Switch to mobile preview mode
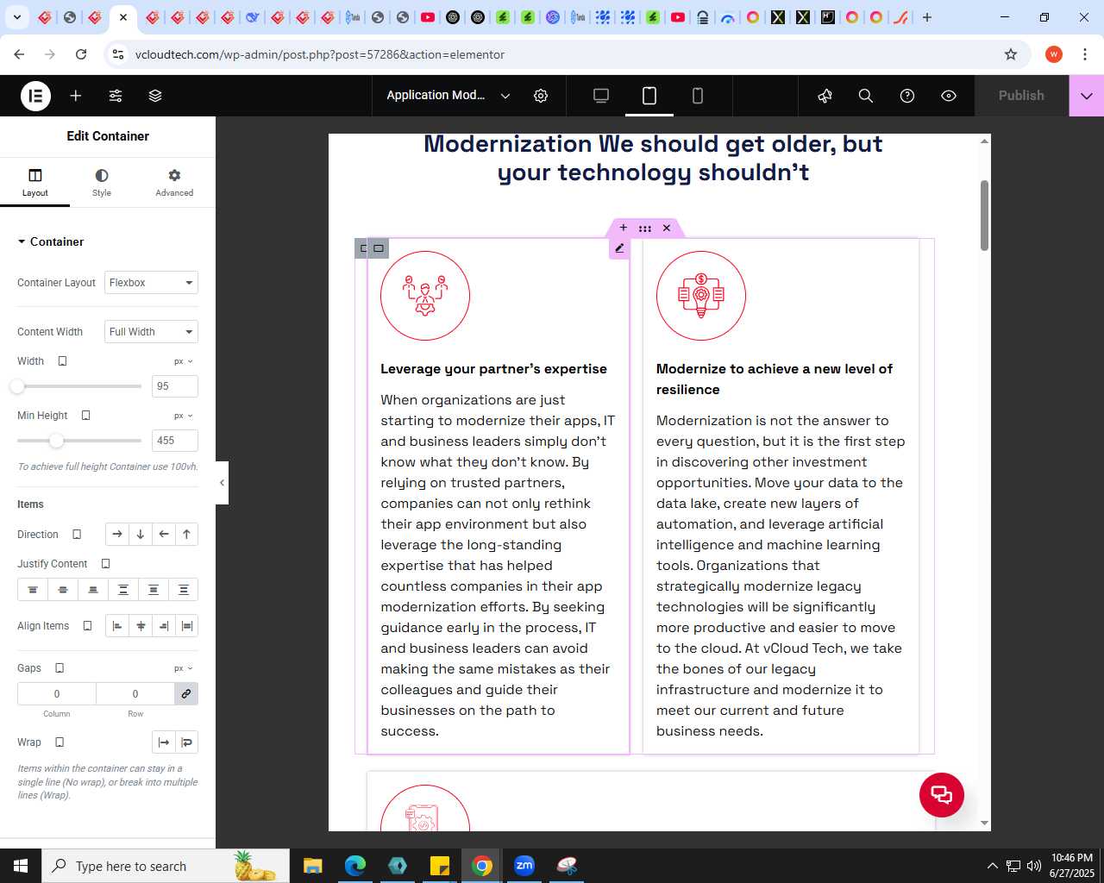Image resolution: width=1104 pixels, height=883 pixels. tap(698, 96)
